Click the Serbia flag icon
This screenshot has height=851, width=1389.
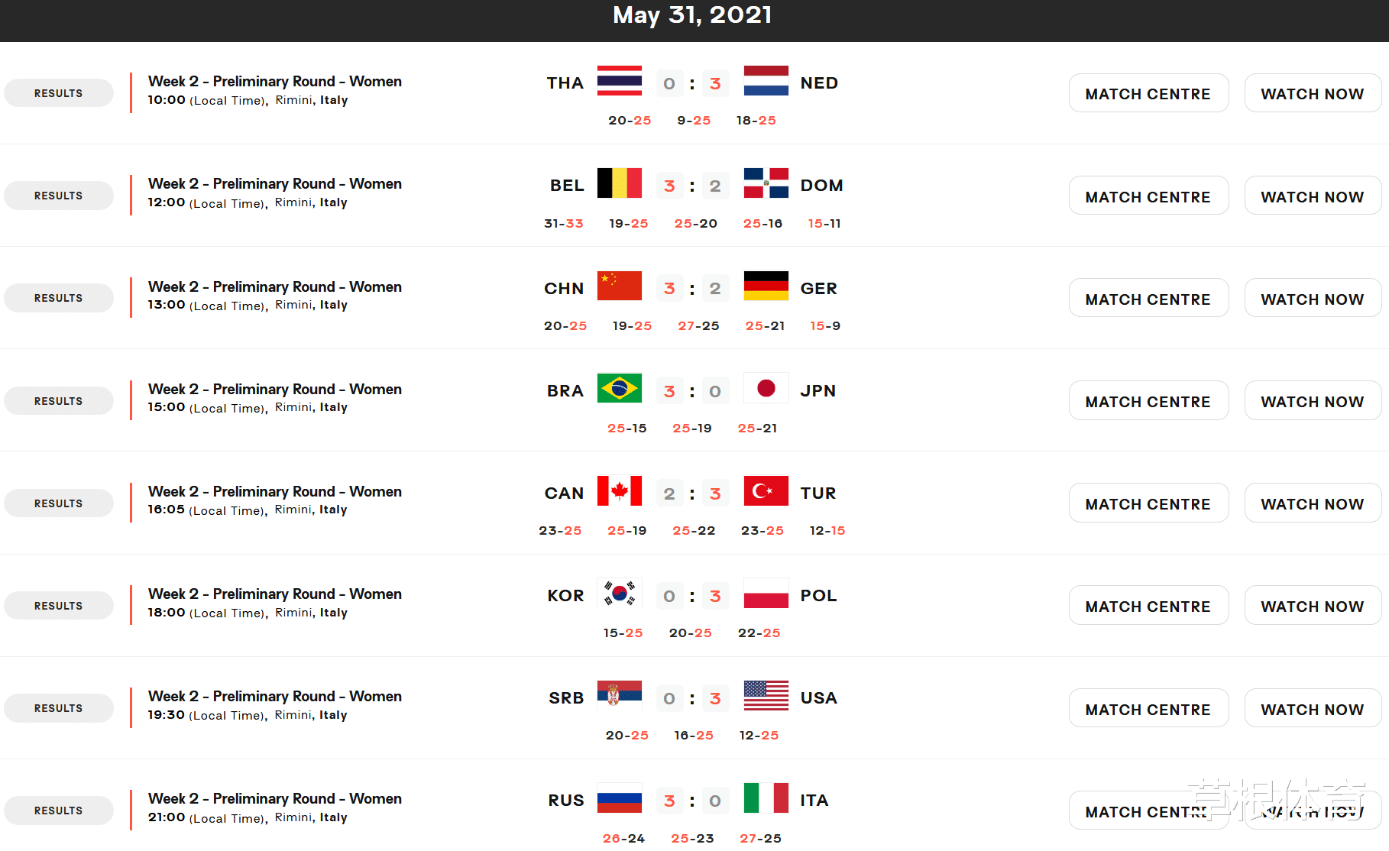[x=619, y=696]
